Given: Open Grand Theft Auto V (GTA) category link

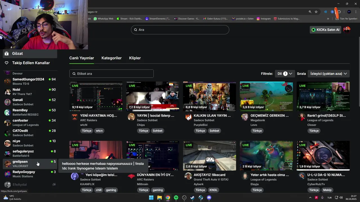Looking at the screenshot, I should [x=211, y=180].
